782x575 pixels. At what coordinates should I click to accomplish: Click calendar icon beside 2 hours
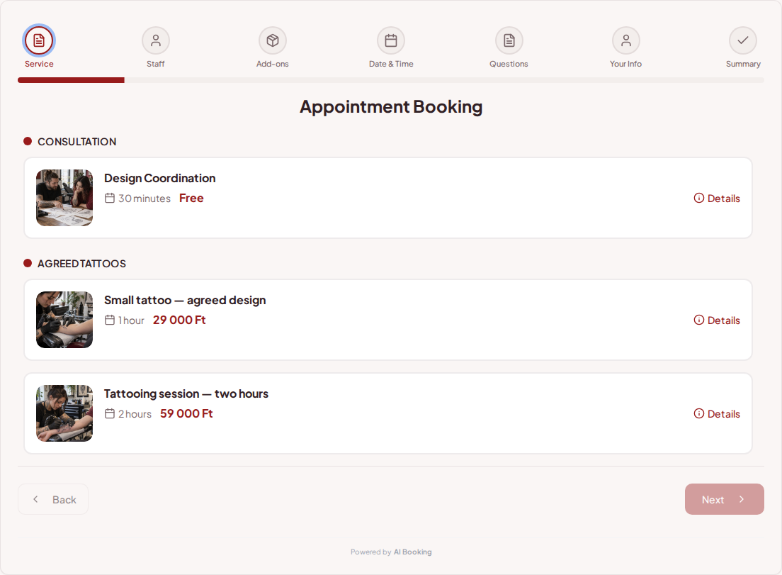pos(110,413)
